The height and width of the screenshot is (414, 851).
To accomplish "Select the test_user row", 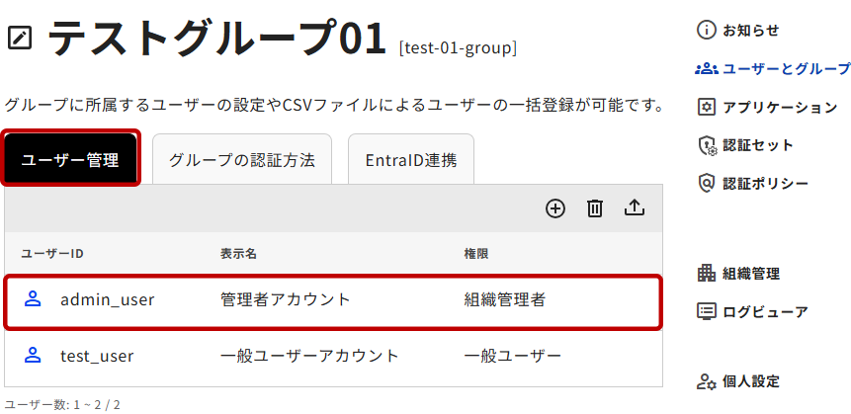I will coord(332,356).
